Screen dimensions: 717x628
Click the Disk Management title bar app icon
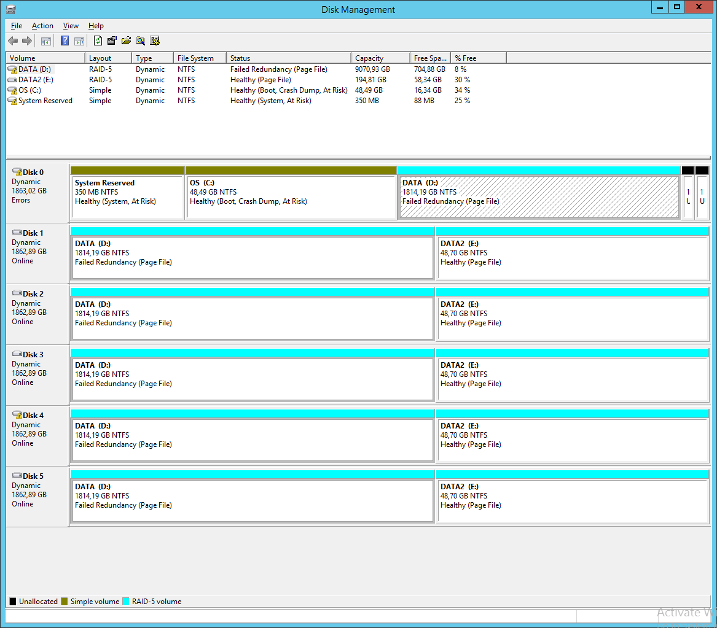(x=11, y=9)
